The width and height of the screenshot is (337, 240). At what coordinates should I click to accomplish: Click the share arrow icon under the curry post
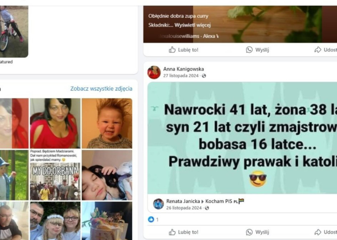tap(318, 50)
